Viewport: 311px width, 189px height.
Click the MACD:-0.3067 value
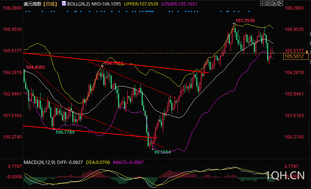click(128, 162)
